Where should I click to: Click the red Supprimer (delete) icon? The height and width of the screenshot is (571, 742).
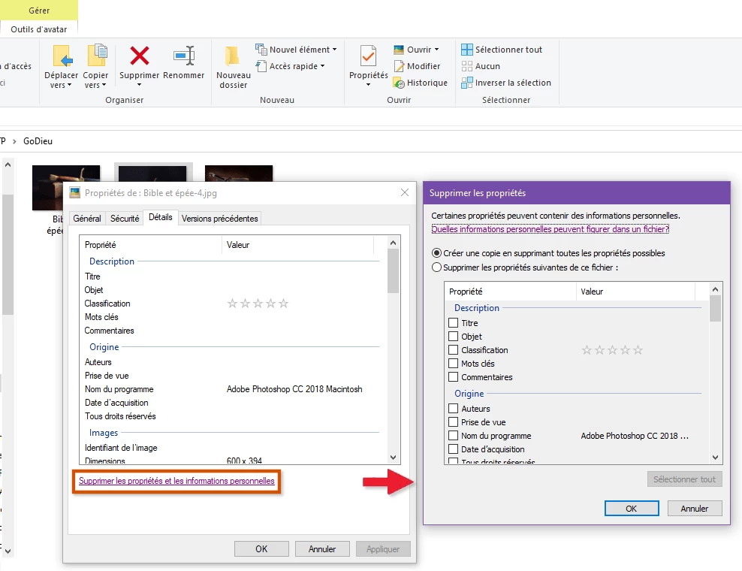(139, 57)
